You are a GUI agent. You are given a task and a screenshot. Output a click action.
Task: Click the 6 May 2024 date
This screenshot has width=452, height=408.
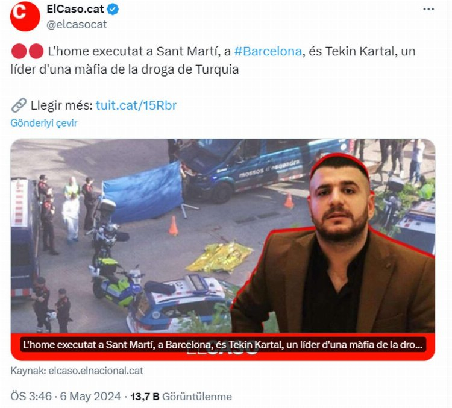[x=90, y=396]
